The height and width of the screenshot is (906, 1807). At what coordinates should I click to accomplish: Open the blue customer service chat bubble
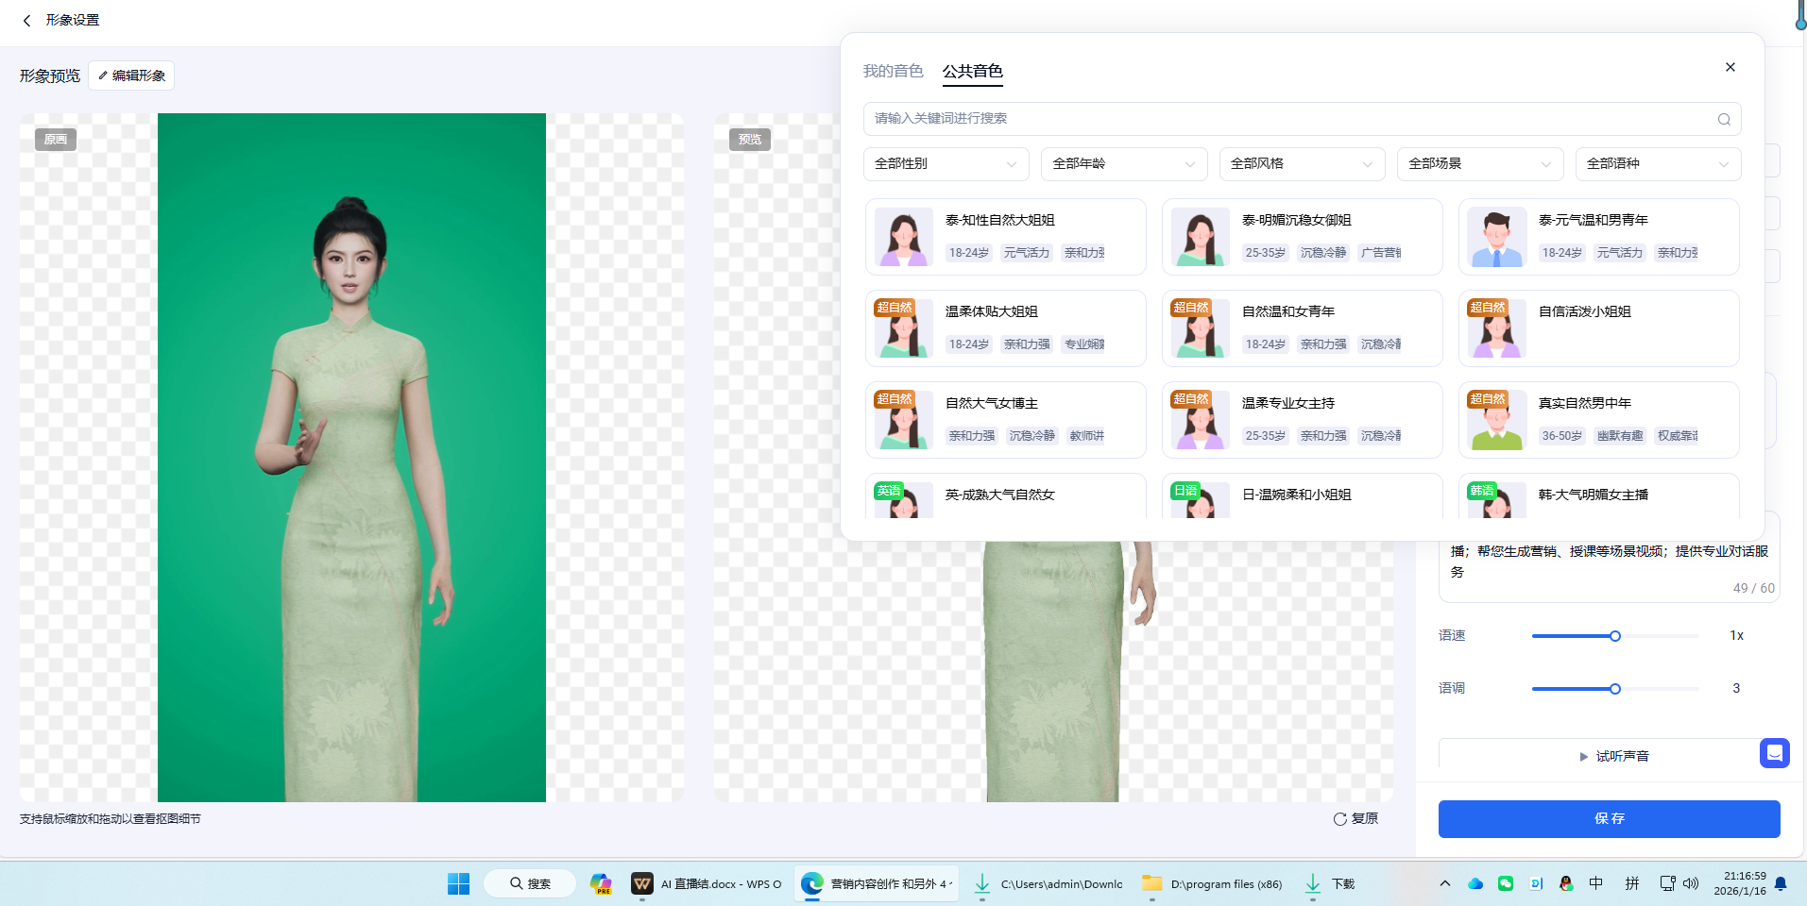pos(1774,753)
